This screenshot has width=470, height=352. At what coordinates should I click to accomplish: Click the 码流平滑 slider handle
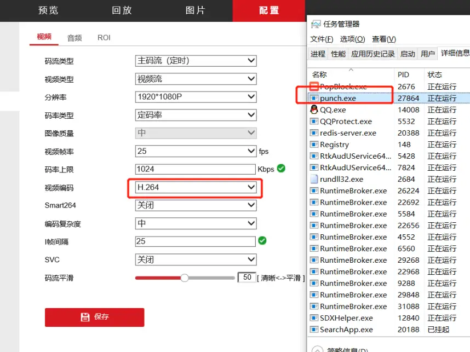[x=185, y=278]
